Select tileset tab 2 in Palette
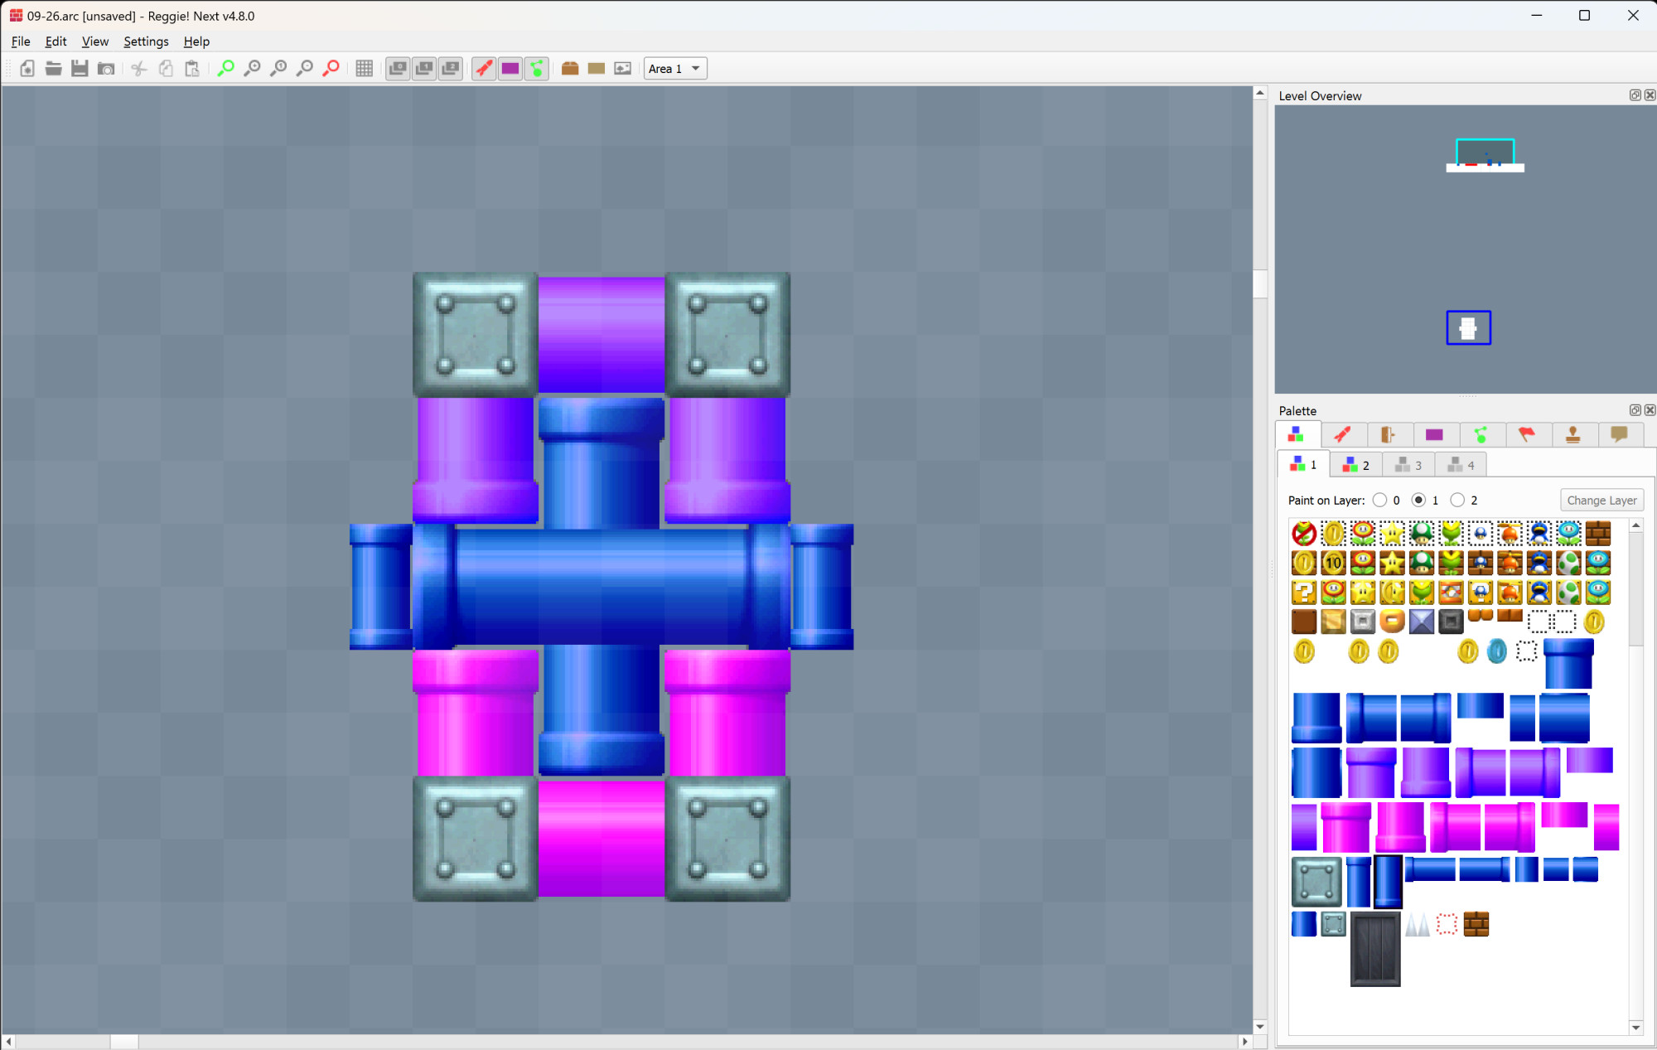Screen dimensions: 1657x1050 click(1356, 465)
